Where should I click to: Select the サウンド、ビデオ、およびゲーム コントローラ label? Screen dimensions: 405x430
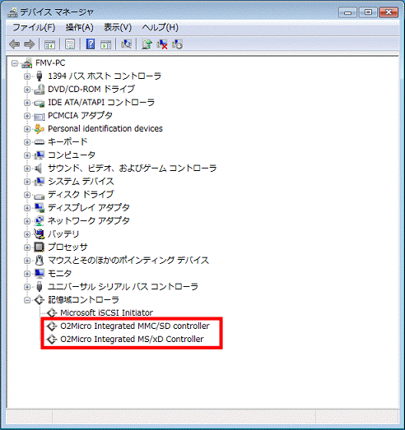coord(132,168)
